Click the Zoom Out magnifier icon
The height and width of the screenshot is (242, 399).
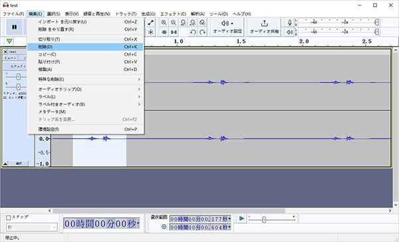tap(174, 23)
